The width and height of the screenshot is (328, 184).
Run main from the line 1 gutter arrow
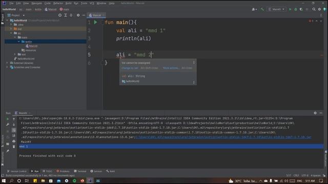(x=95, y=22)
